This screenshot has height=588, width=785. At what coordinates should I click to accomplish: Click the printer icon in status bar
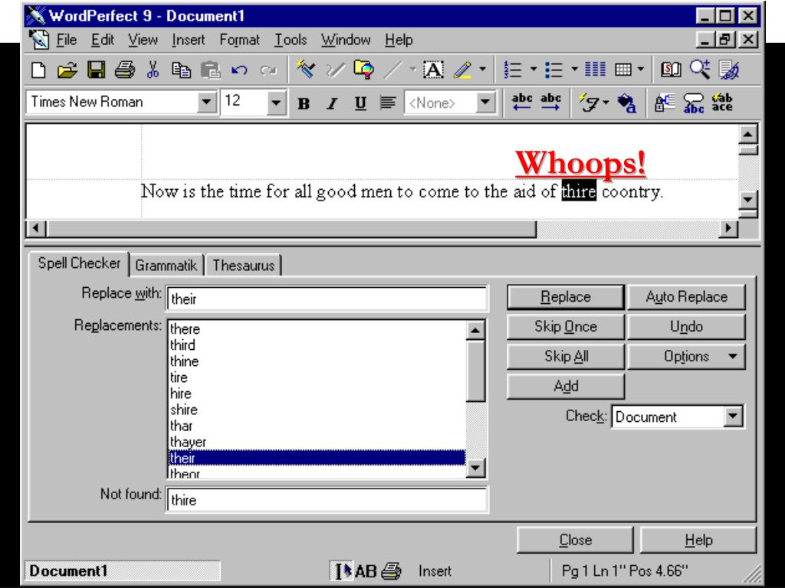pyautogui.click(x=391, y=570)
